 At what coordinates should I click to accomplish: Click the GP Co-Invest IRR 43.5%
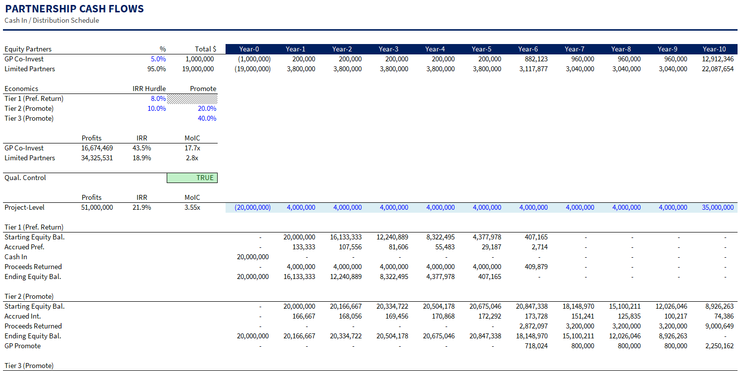(x=141, y=148)
